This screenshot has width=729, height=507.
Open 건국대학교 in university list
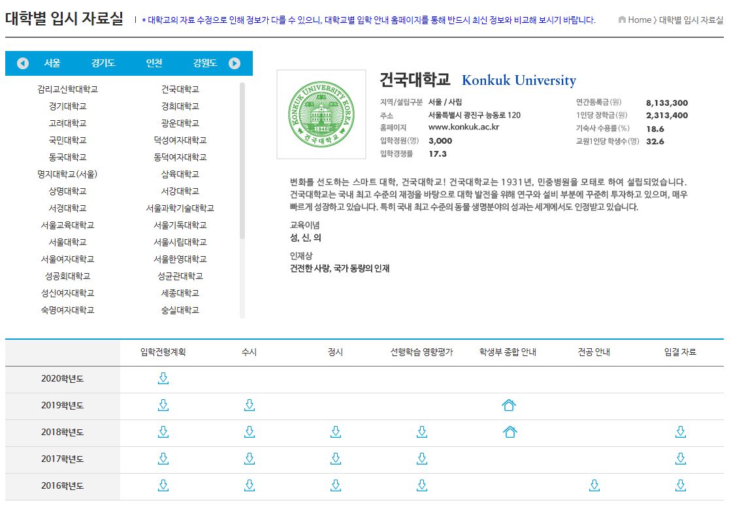point(180,90)
